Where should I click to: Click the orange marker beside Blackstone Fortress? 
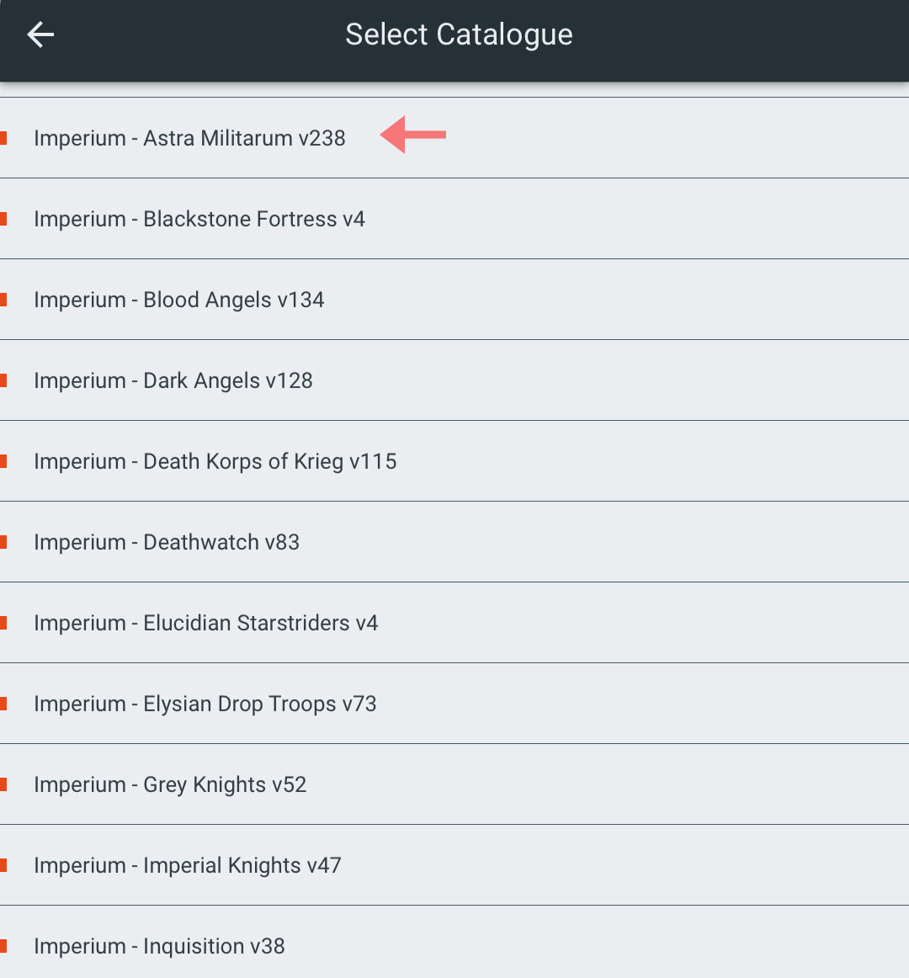click(x=3, y=219)
